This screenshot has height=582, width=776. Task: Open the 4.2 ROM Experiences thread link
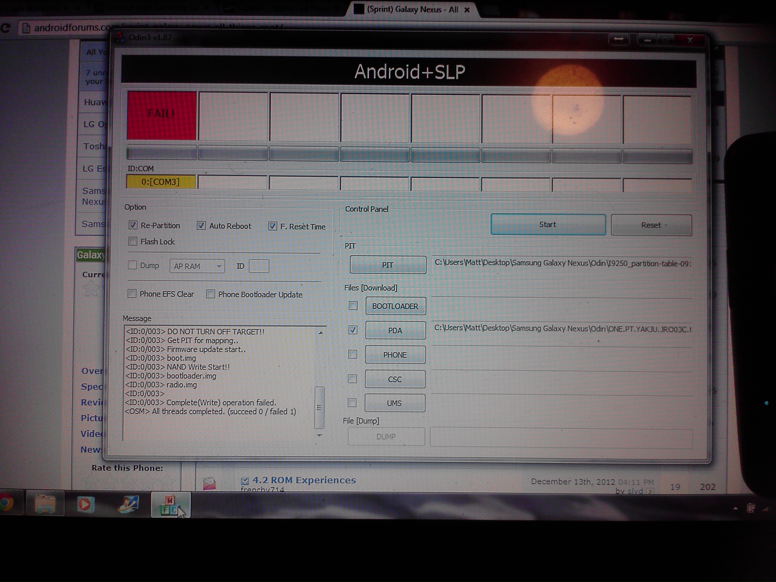point(304,480)
